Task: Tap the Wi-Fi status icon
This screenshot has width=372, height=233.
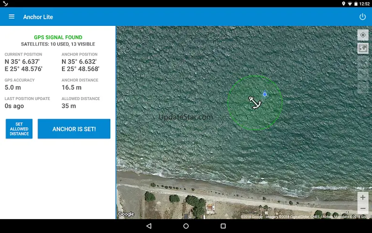Action: [350, 3]
